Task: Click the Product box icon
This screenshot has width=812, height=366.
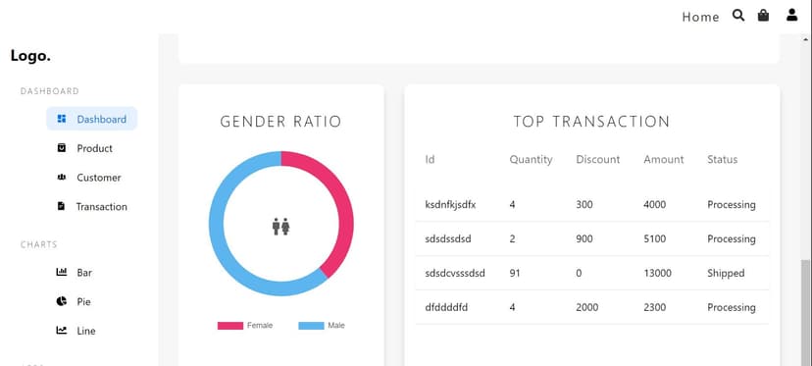Action: 62,148
